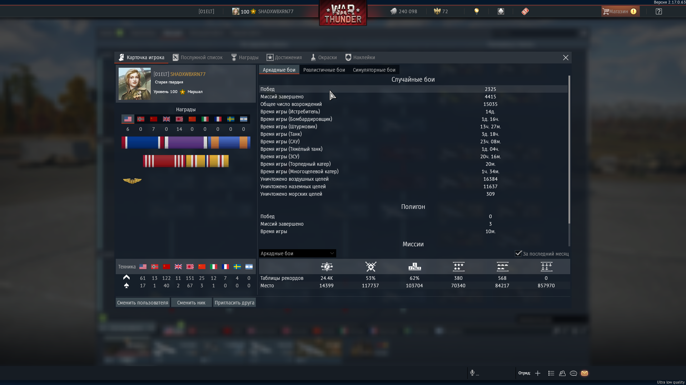This screenshot has height=385, width=686.
Task: Close the player card window
Action: 566,57
